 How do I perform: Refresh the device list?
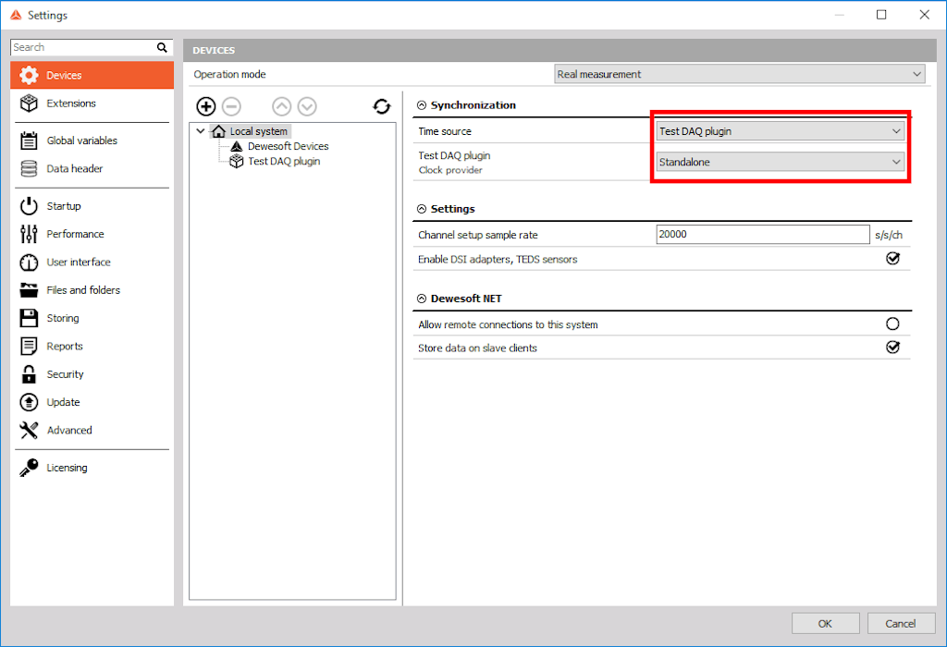pyautogui.click(x=382, y=107)
